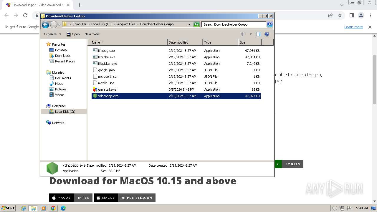Click Program Files in the breadcrumb

126,24
